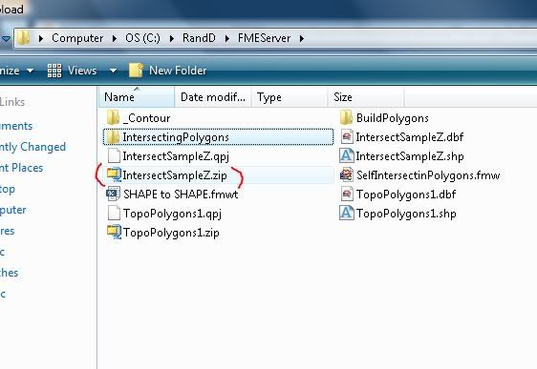The width and height of the screenshot is (537, 369).
Task: Click the IntersectSampleZ.zip archive icon
Action: tap(114, 174)
